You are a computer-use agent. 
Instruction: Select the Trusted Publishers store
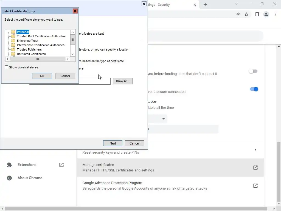tap(29, 49)
